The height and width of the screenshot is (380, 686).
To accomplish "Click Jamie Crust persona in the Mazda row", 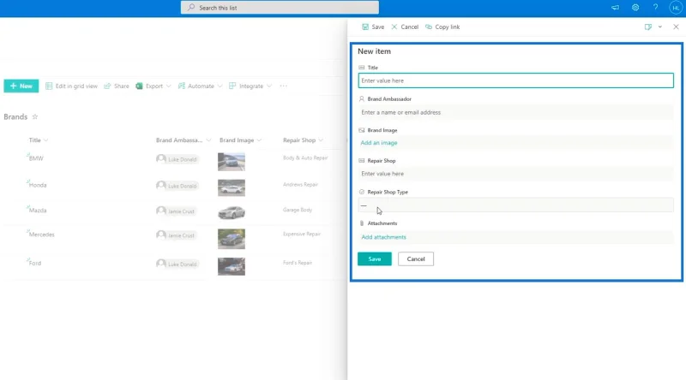I will [177, 211].
